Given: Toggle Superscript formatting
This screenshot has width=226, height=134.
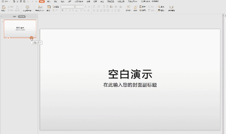Looking at the screenshot, I should point(81,10).
